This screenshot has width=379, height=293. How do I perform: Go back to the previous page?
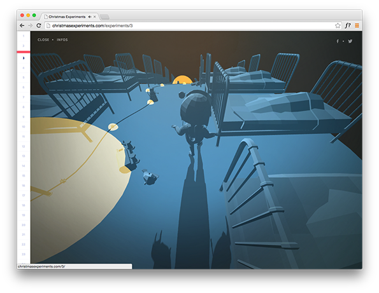point(22,25)
